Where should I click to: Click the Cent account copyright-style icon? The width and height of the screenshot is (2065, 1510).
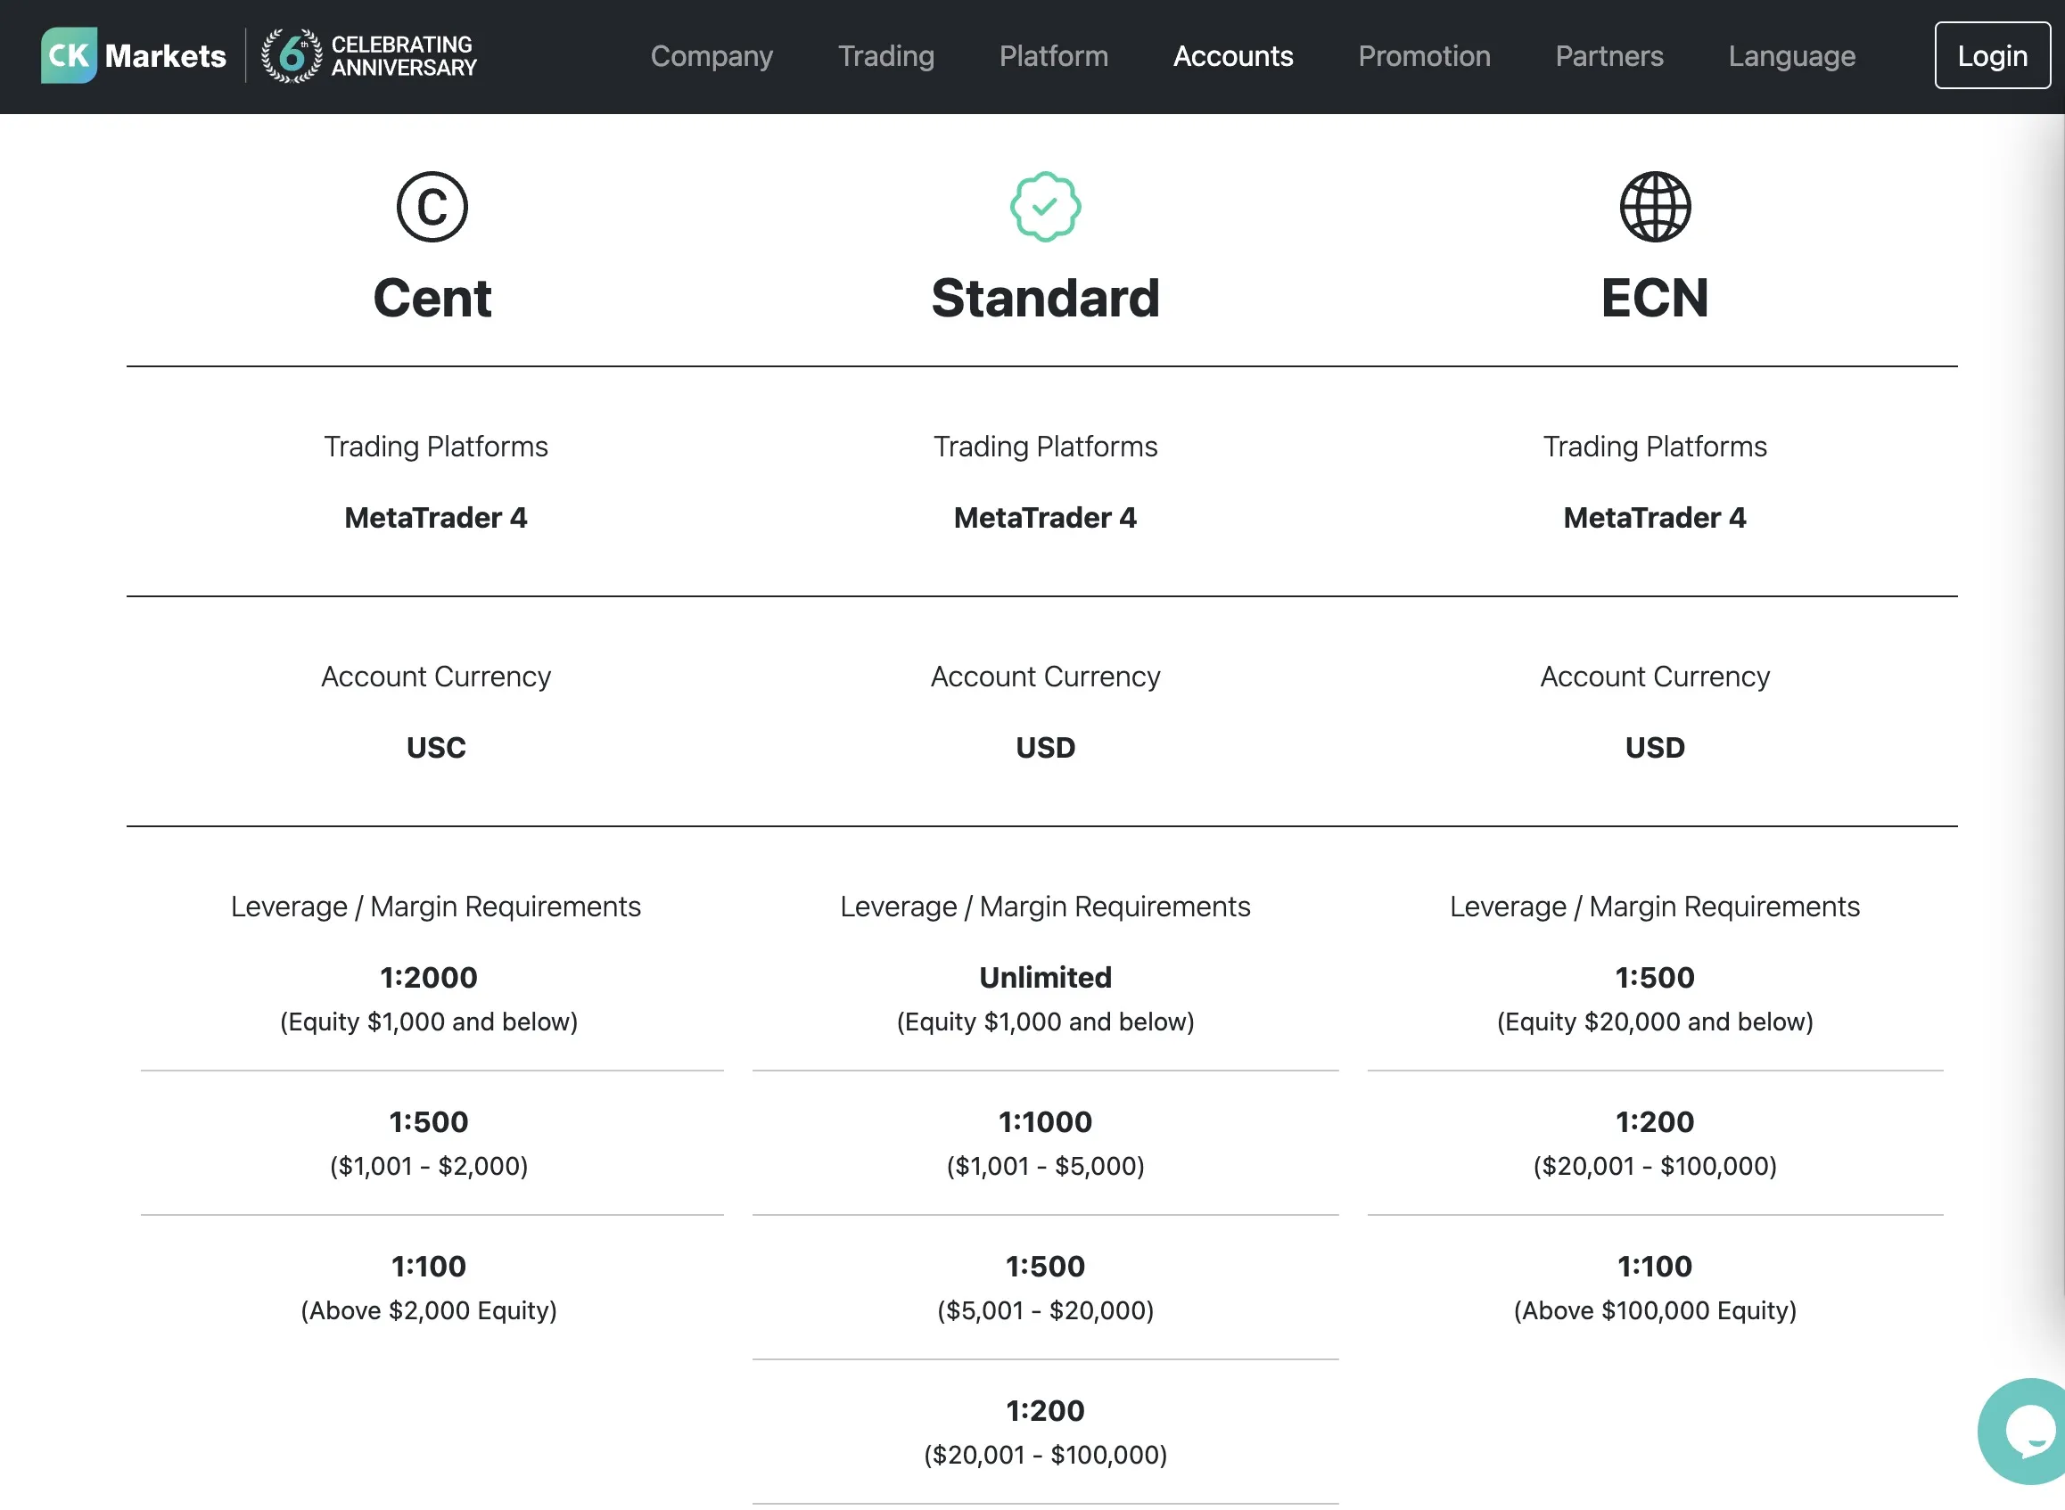tap(432, 207)
